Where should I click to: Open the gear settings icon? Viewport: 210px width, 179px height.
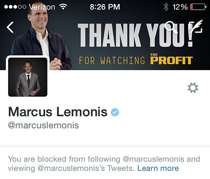point(193,88)
